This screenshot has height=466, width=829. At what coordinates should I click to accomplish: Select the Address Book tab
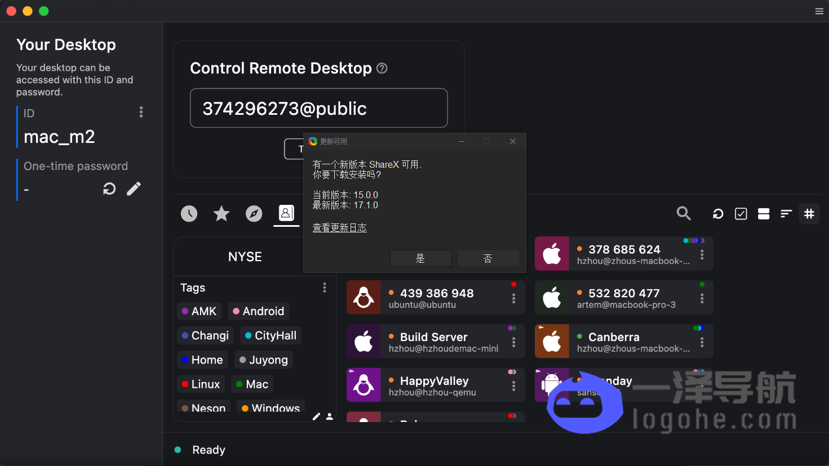tap(286, 213)
